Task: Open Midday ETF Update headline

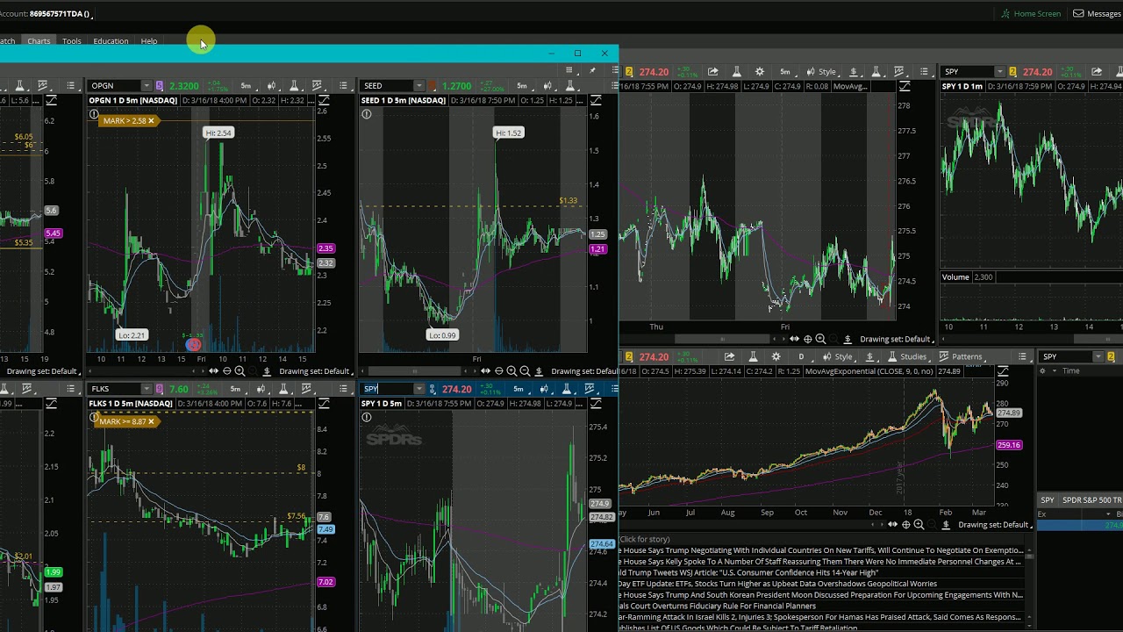Action: tap(779, 584)
